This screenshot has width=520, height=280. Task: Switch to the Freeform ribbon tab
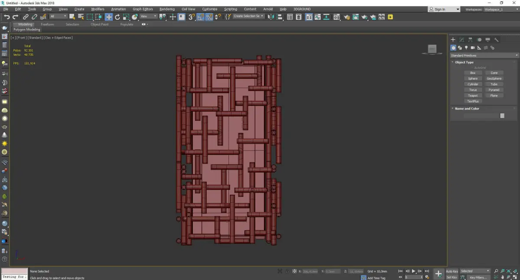point(47,24)
